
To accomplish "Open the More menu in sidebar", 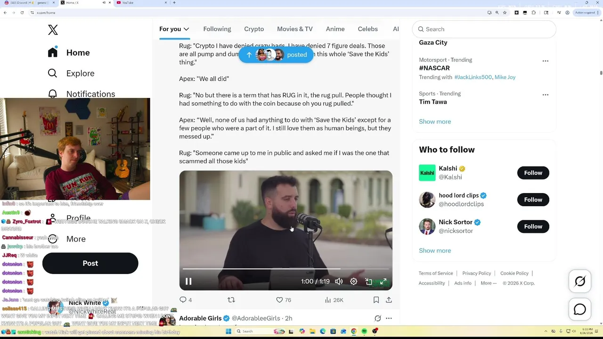I will [x=67, y=239].
